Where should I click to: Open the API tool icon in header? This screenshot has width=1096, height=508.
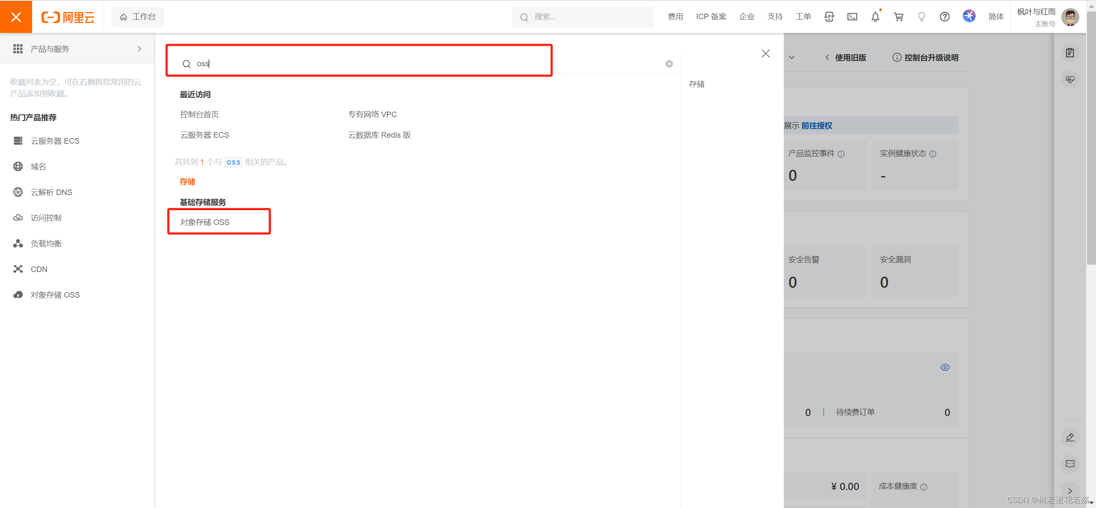click(829, 17)
